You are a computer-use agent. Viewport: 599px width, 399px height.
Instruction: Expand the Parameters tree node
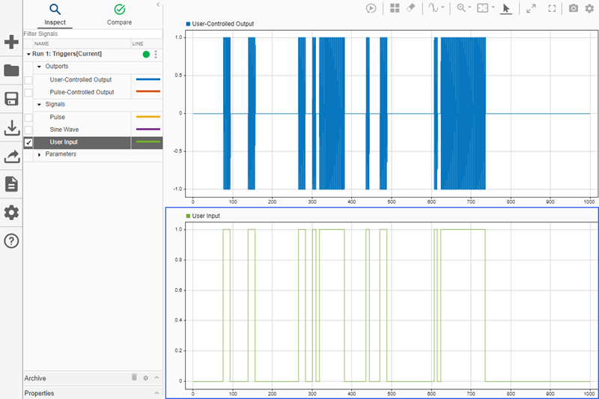(x=39, y=154)
